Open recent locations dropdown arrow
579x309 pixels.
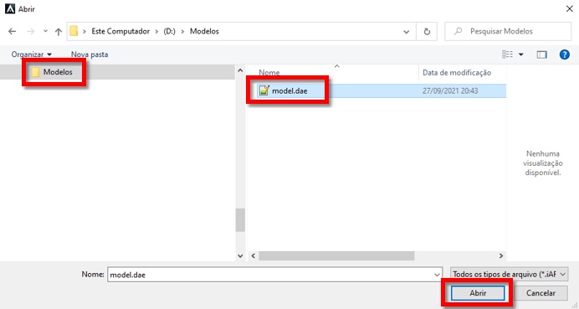(x=45, y=32)
